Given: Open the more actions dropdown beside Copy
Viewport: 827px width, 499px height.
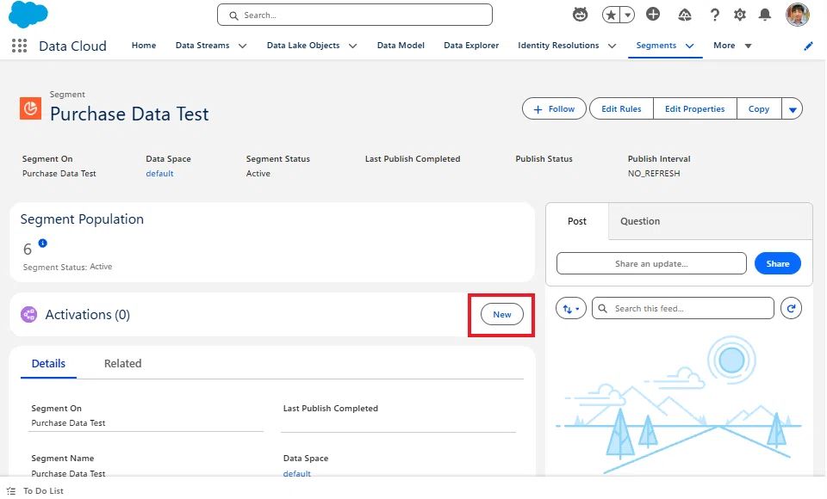Looking at the screenshot, I should coord(793,109).
